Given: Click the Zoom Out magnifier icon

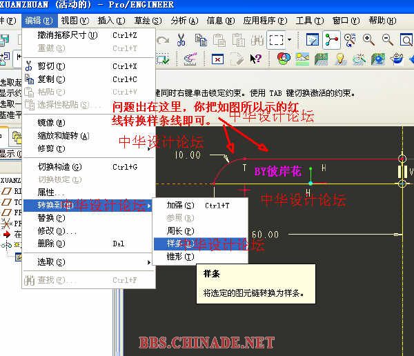Looking at the screenshot, I should 388,40.
